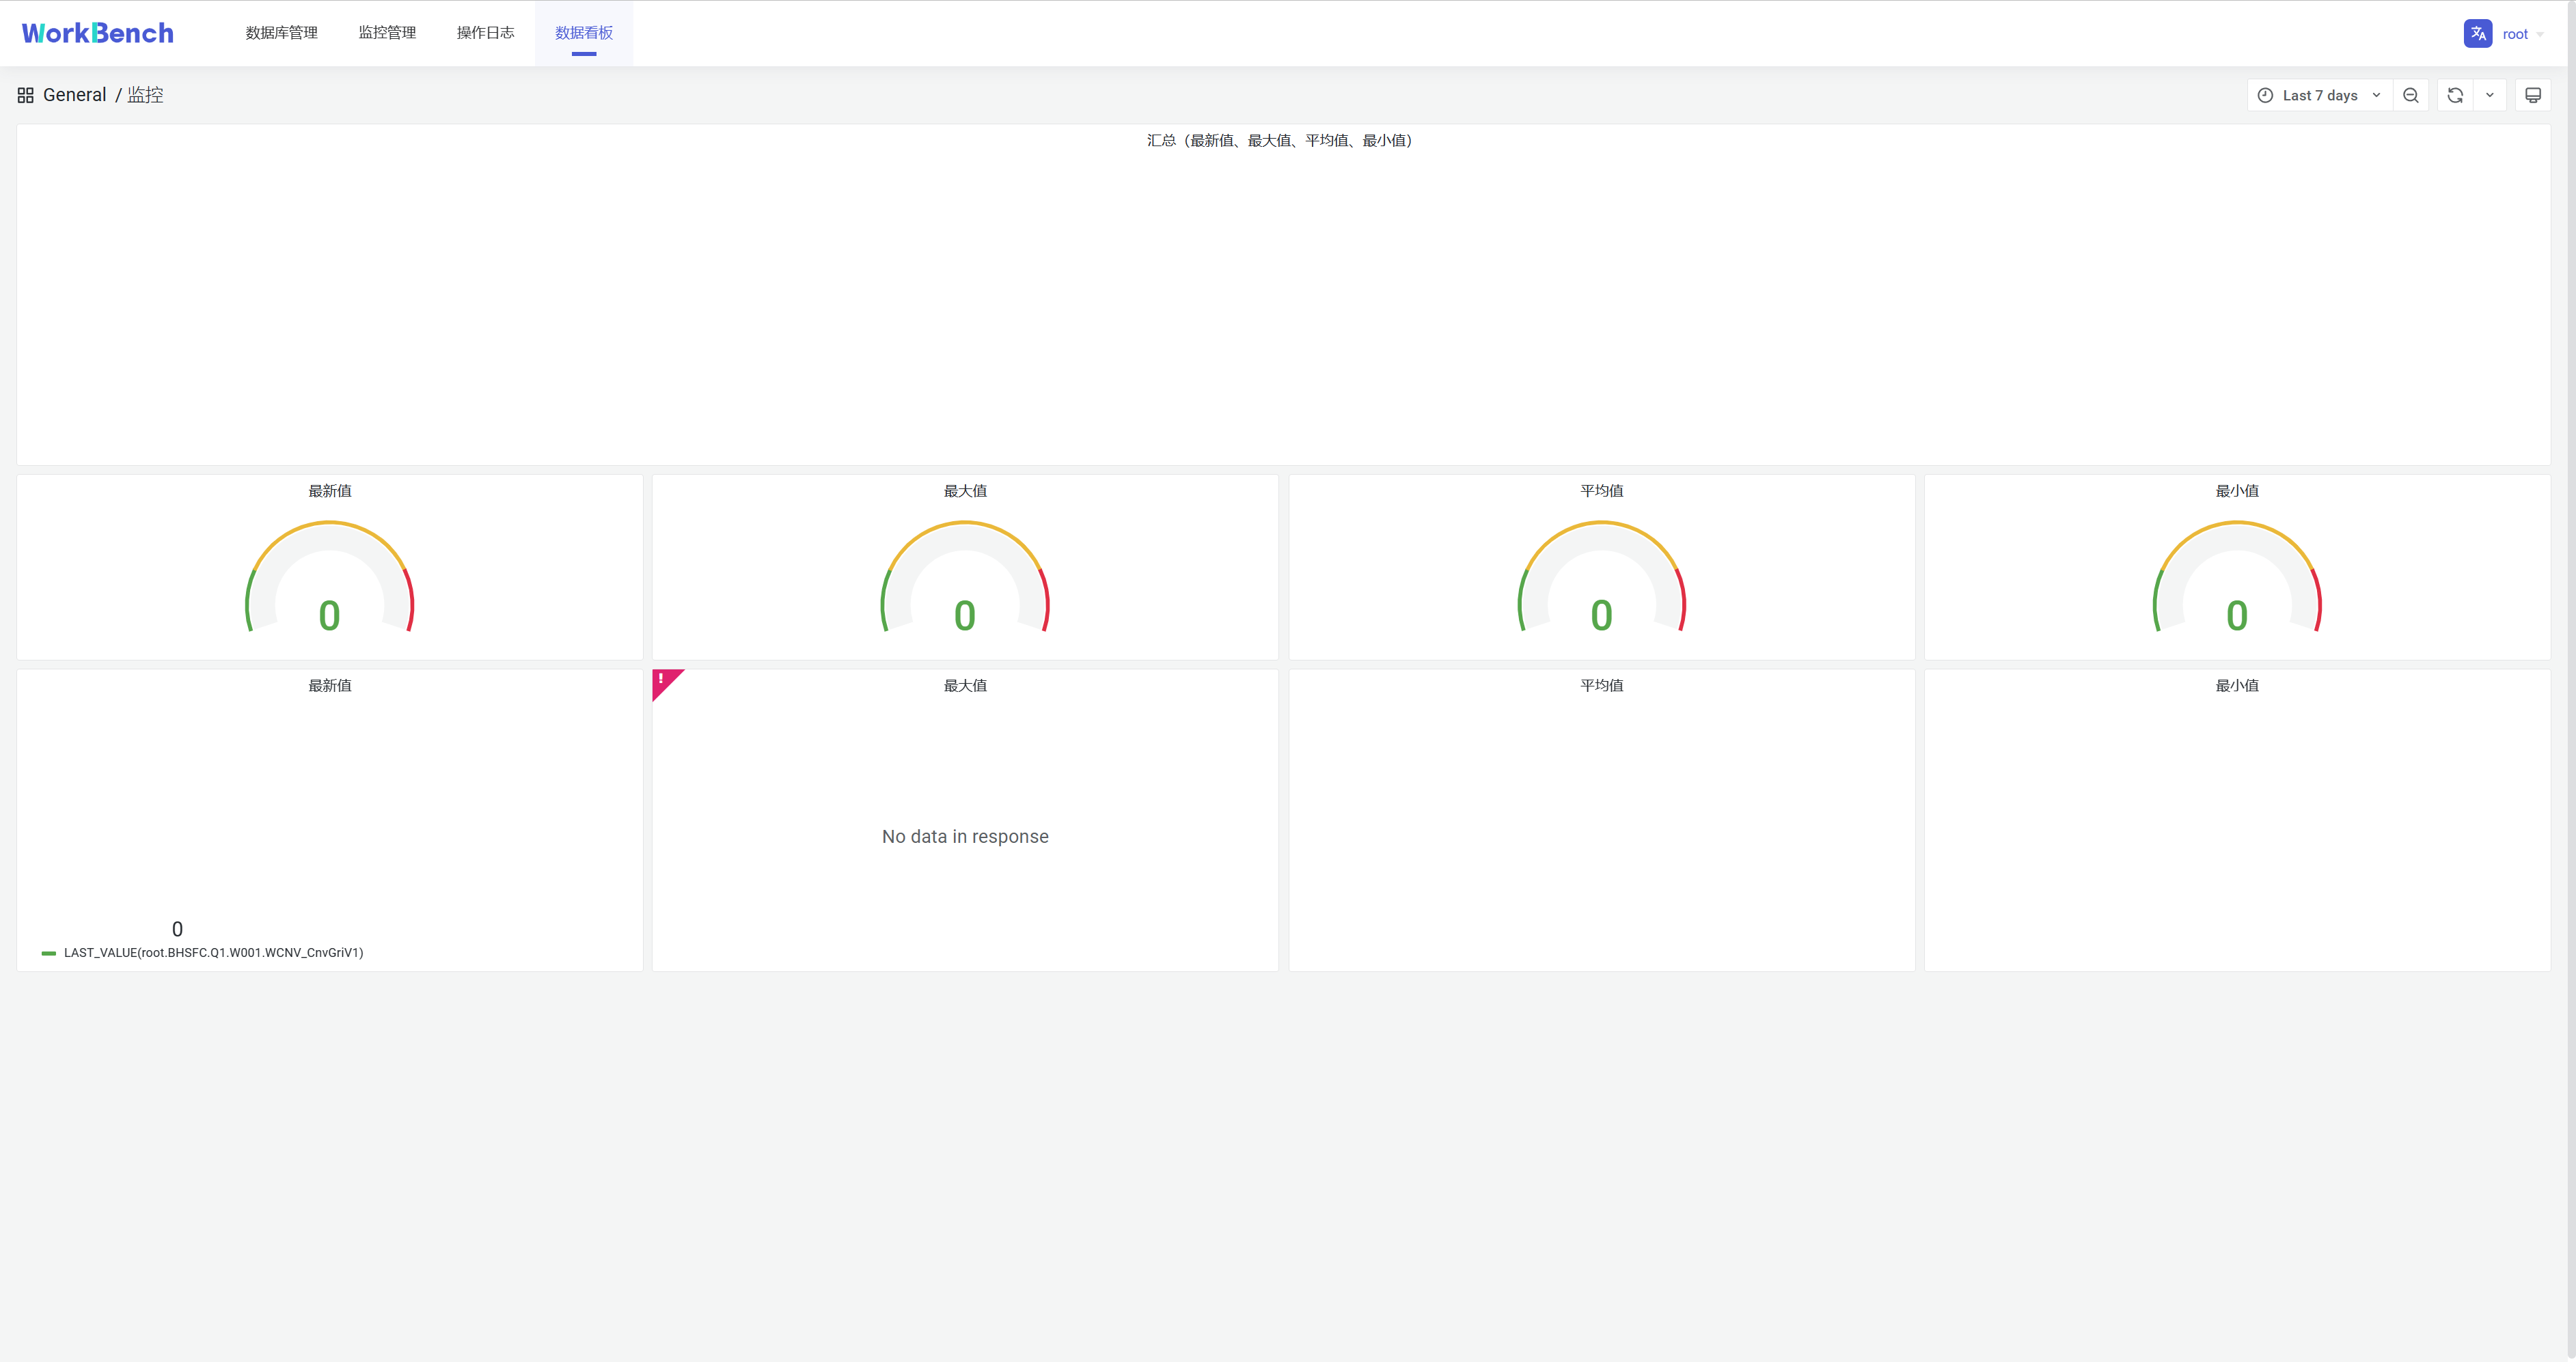Click the 监控 dashboard title
This screenshot has width=2576, height=1362.
(145, 95)
